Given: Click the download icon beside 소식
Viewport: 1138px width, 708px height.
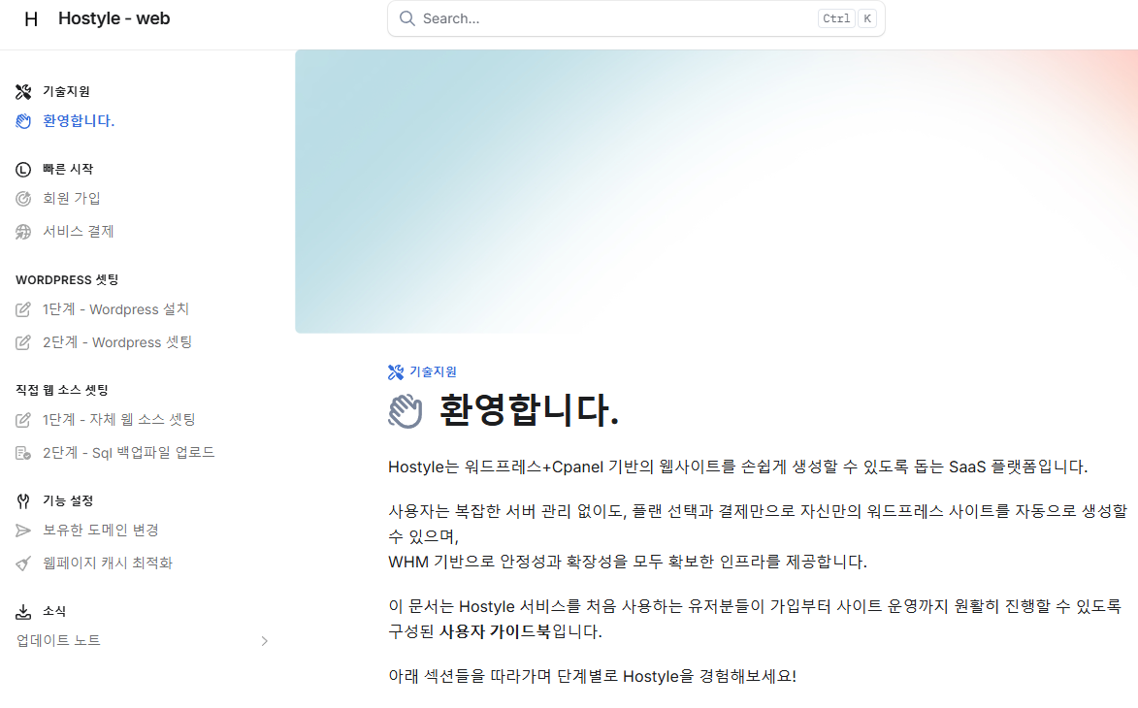Looking at the screenshot, I should (23, 612).
